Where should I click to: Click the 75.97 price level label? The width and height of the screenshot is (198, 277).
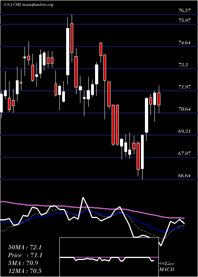[x=185, y=21]
